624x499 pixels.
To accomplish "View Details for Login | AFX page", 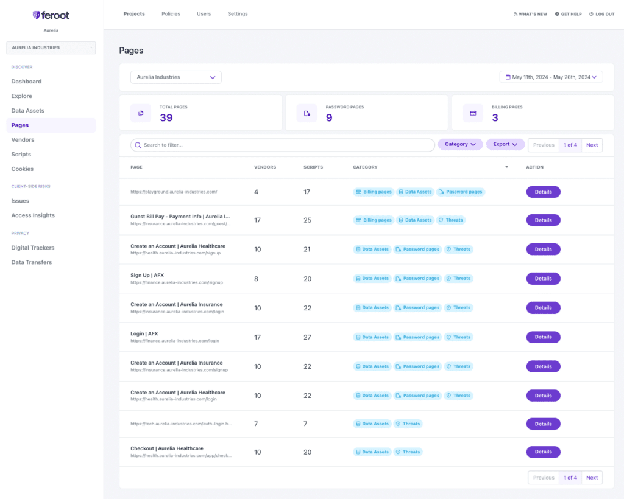I will pos(543,337).
